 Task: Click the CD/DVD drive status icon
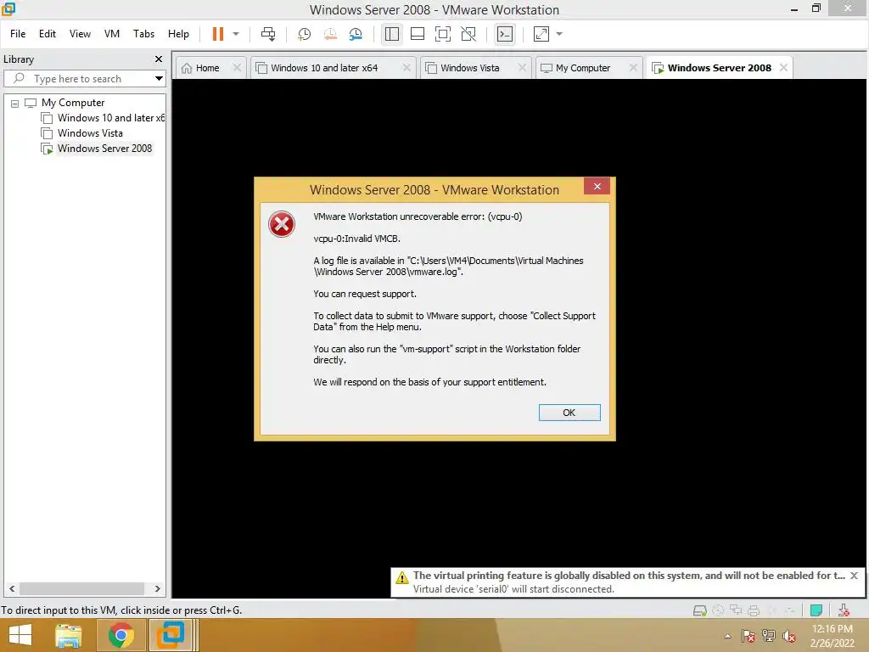coord(718,610)
